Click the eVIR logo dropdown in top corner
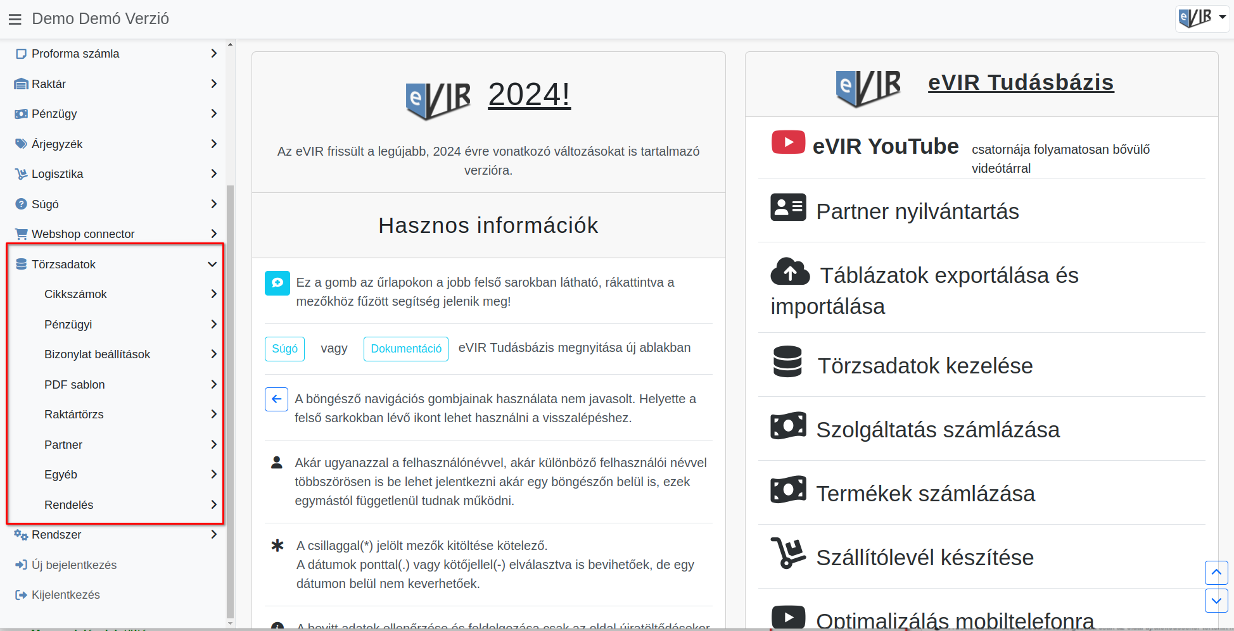The height and width of the screenshot is (631, 1234). 1202,18
